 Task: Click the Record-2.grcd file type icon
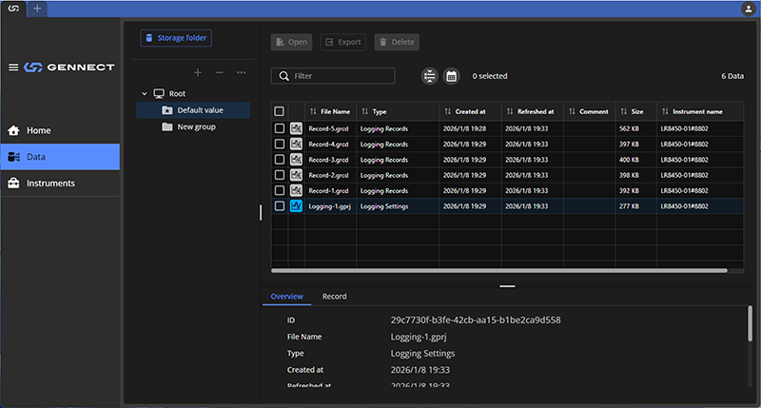point(296,175)
